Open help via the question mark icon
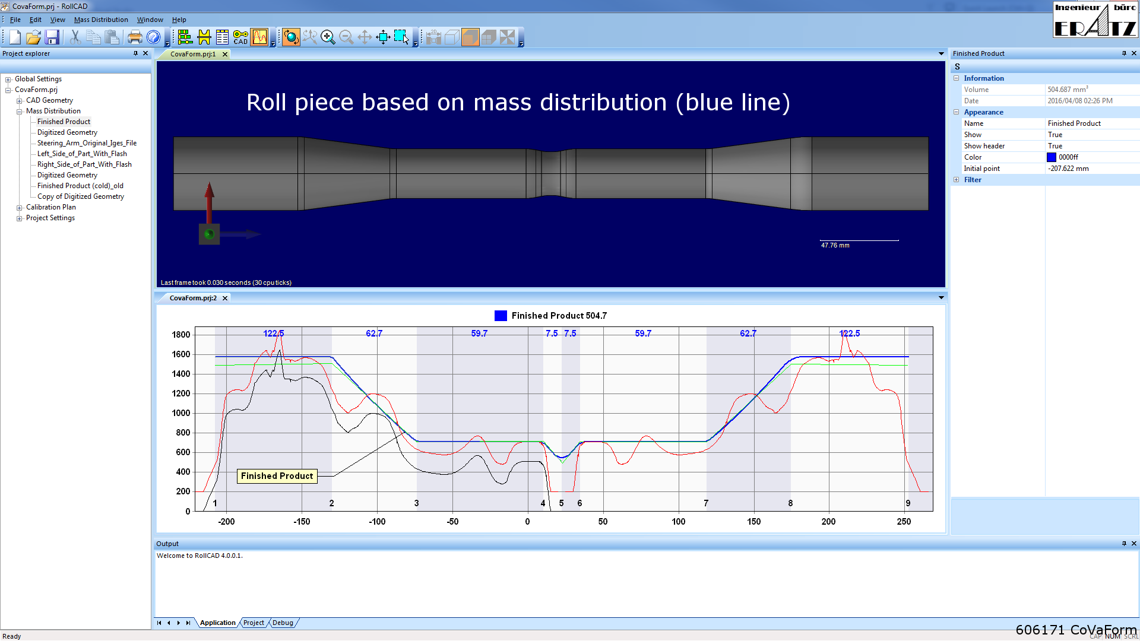The width and height of the screenshot is (1140, 641). click(x=153, y=37)
